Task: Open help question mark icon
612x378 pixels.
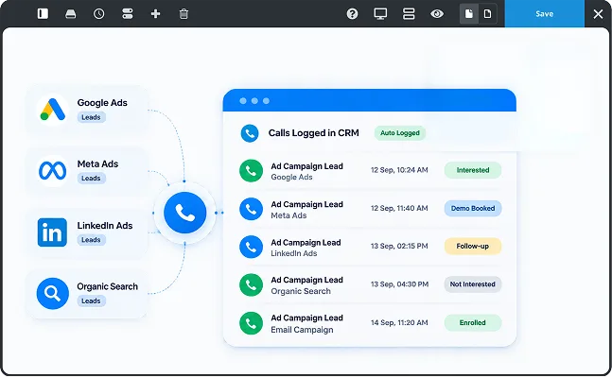Action: 352,13
